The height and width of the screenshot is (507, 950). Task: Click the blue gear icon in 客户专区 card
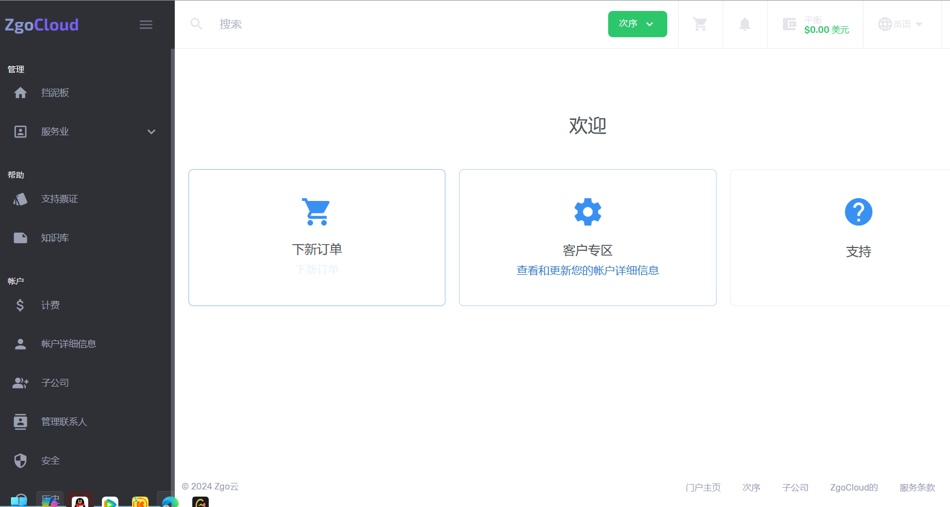click(587, 212)
